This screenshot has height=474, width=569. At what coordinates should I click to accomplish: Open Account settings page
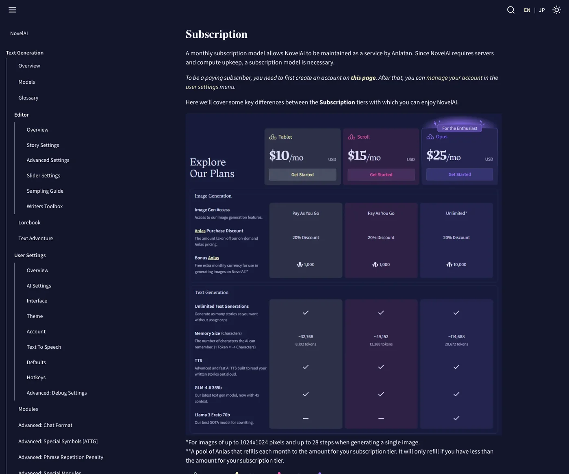36,332
